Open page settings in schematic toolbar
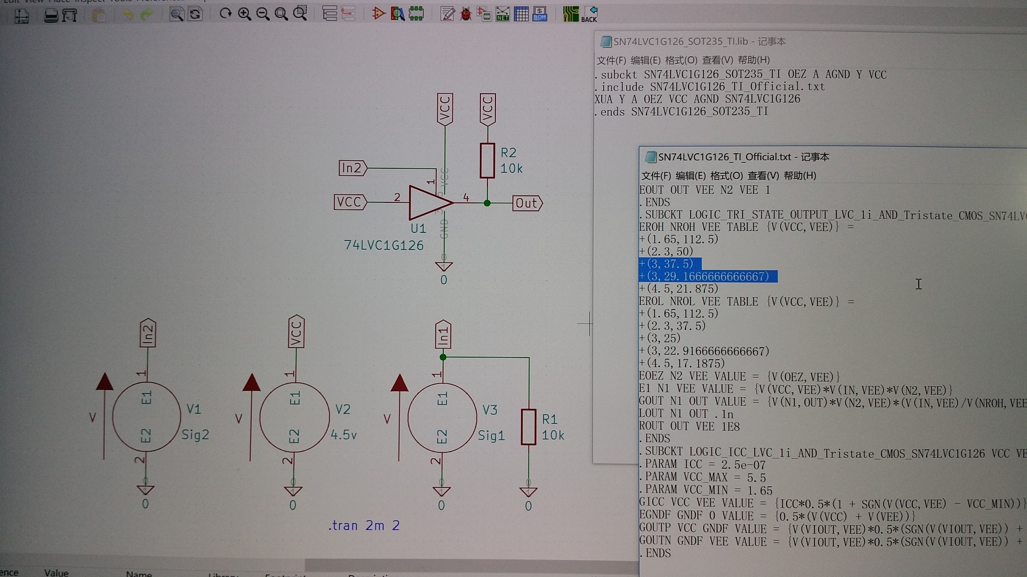 [x=21, y=16]
